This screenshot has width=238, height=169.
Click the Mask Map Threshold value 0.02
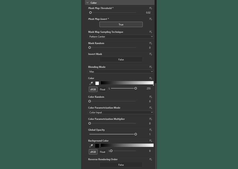pos(148,13)
